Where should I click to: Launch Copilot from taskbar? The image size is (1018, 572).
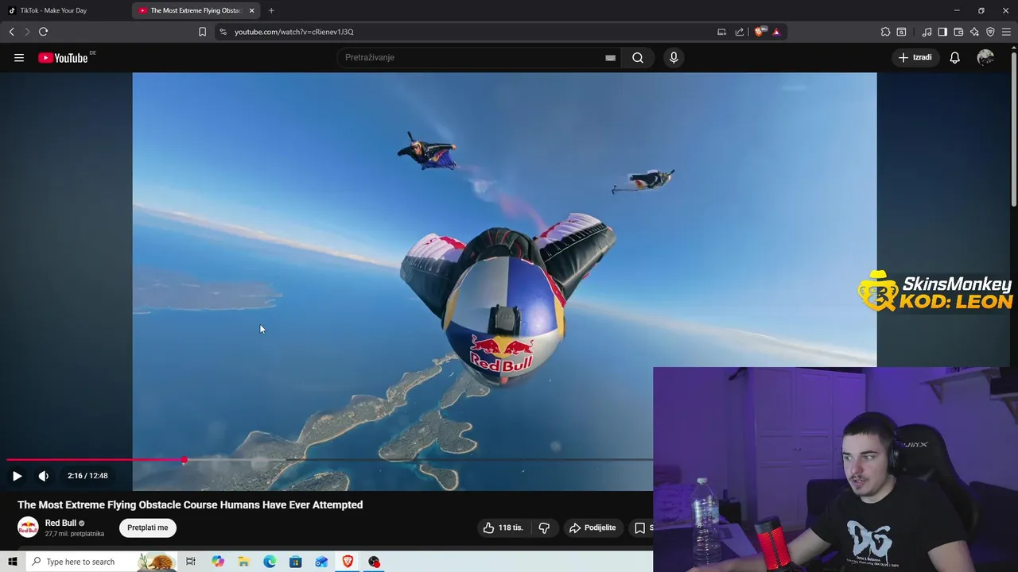point(218,562)
